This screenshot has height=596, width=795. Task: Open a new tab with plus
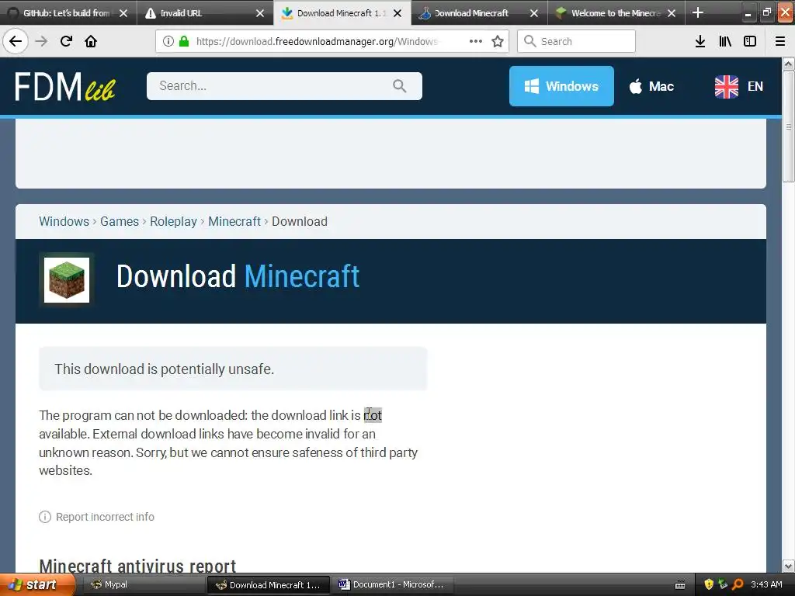[698, 12]
